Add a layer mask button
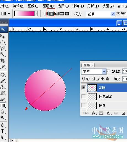 tap(101, 113)
